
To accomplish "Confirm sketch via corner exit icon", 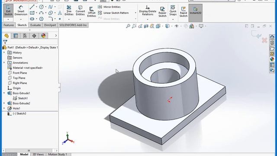I will [256, 34].
